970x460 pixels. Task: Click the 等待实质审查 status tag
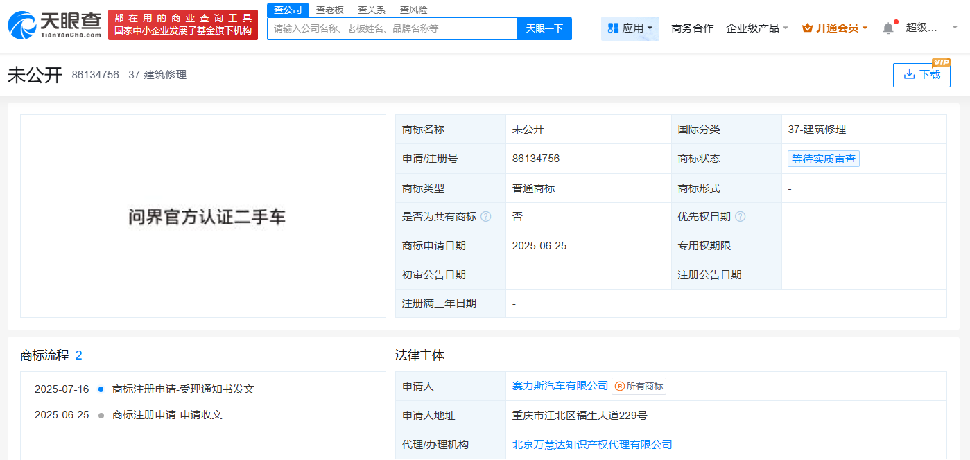pyautogui.click(x=824, y=159)
